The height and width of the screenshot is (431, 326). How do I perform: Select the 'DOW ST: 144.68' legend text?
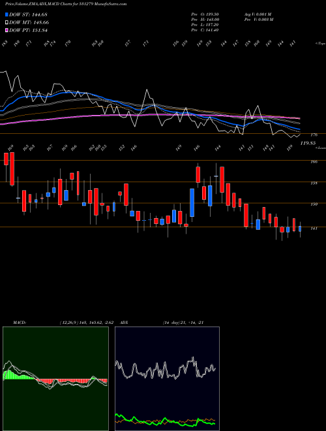coord(29,15)
